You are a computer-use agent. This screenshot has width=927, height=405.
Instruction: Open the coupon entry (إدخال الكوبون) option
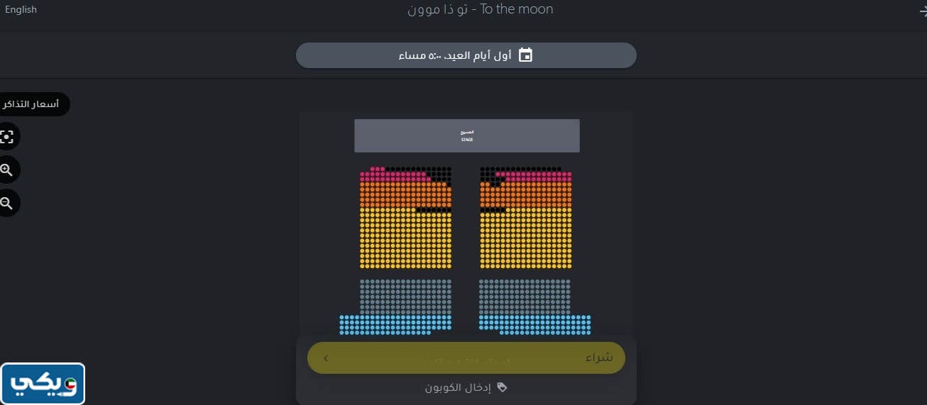coord(466,387)
